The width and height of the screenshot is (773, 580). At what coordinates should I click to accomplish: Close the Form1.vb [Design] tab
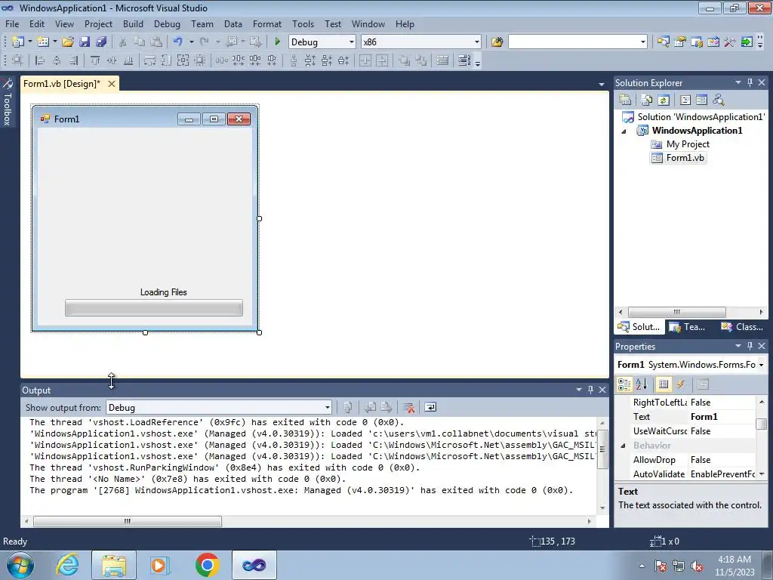click(x=112, y=84)
